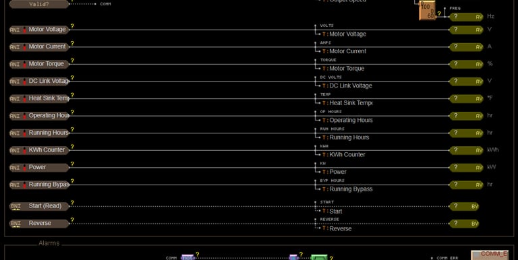Click the Operating Hours AV output block
This screenshot has height=260, width=518.
466,116
